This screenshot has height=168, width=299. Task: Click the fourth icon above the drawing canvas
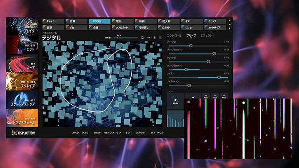pos(161,37)
